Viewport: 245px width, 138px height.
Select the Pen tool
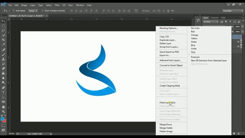(x=3, y=88)
